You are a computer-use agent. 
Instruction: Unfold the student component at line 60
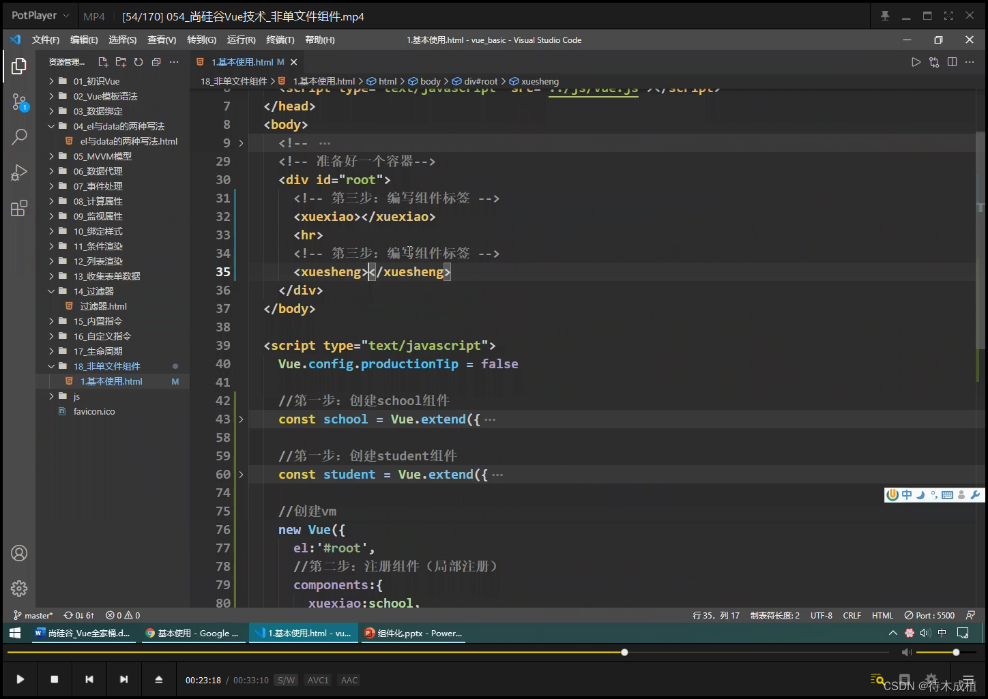click(x=241, y=475)
